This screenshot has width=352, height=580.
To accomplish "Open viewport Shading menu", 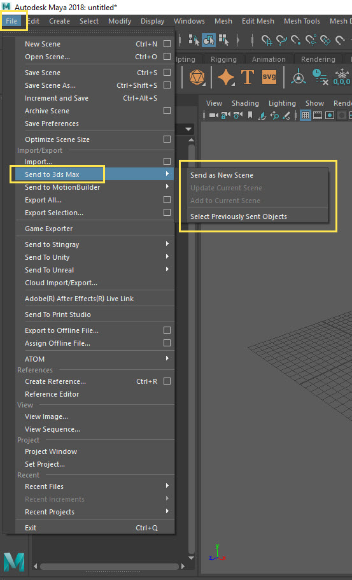I will click(x=245, y=103).
